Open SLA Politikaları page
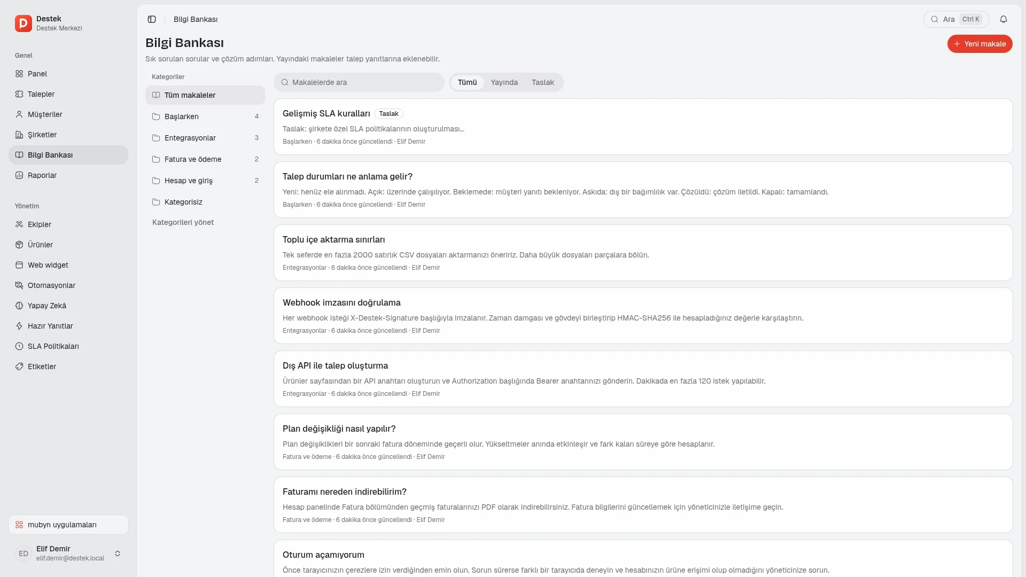Viewport: 1026px width, 577px height. point(68,346)
